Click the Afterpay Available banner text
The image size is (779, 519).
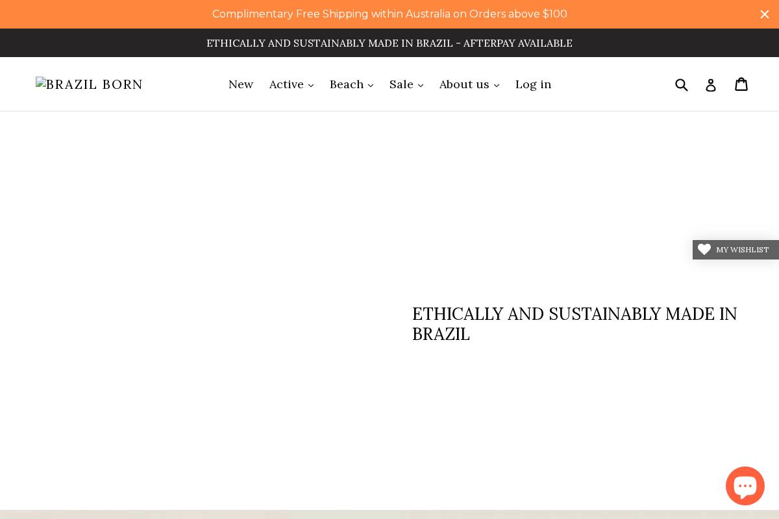pyautogui.click(x=389, y=43)
